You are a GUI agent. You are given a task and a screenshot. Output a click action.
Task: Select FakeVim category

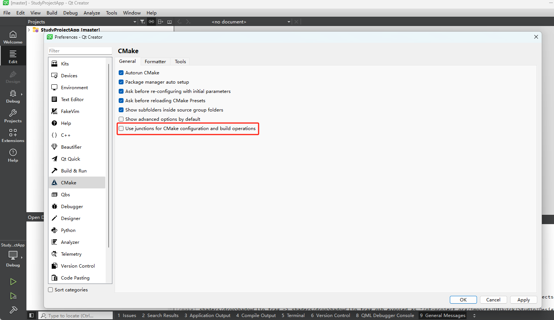click(x=77, y=111)
